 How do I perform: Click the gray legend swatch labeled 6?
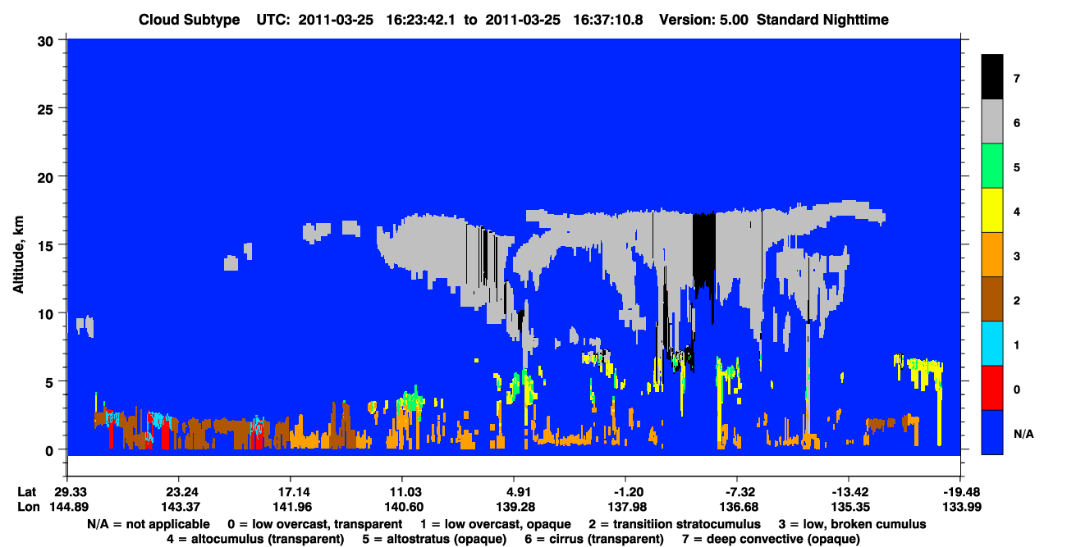[992, 121]
